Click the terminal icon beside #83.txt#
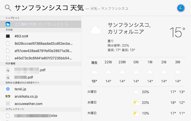The image size is (191, 121). [8, 36]
